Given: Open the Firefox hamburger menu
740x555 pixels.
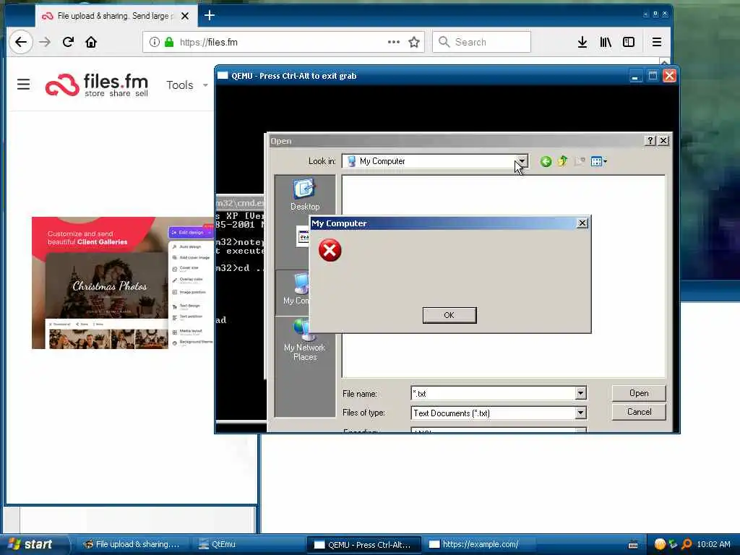Looking at the screenshot, I should click(x=656, y=42).
